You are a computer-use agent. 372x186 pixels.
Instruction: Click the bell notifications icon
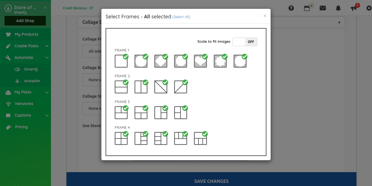click(x=338, y=8)
